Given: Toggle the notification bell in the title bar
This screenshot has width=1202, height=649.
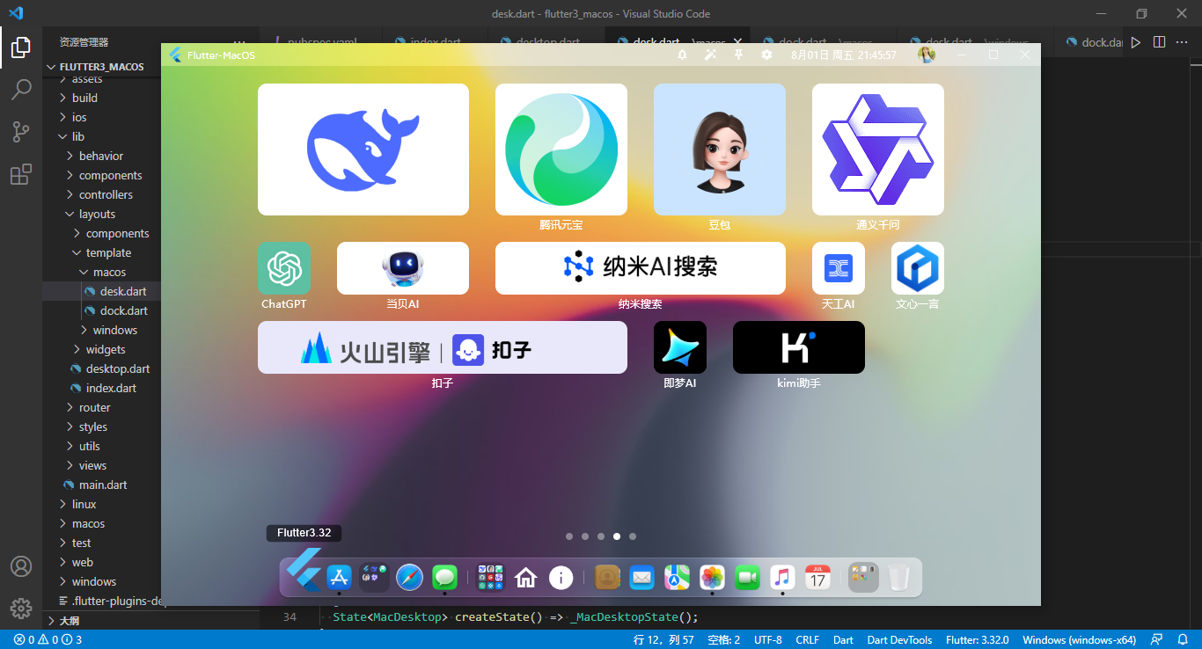Looking at the screenshot, I should (682, 55).
